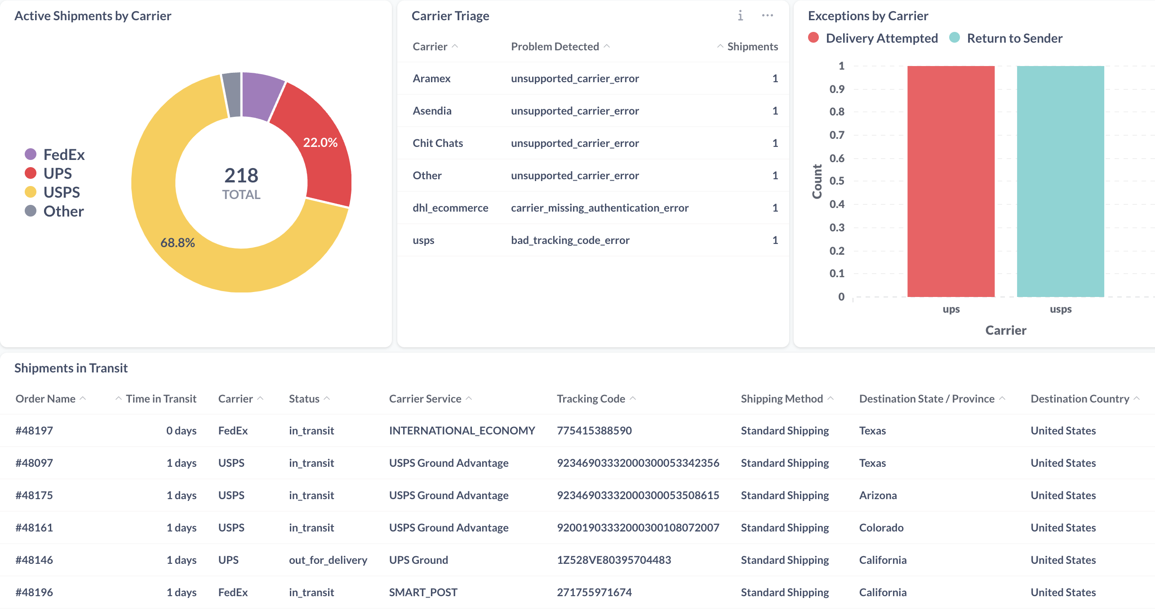
Task: Sort by Carrier Service column header
Action: click(x=425, y=398)
